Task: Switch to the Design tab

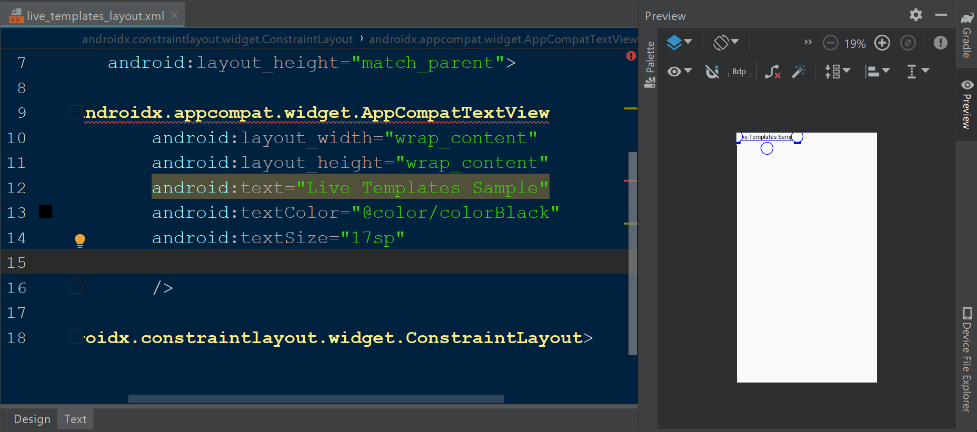Action: tap(32, 419)
